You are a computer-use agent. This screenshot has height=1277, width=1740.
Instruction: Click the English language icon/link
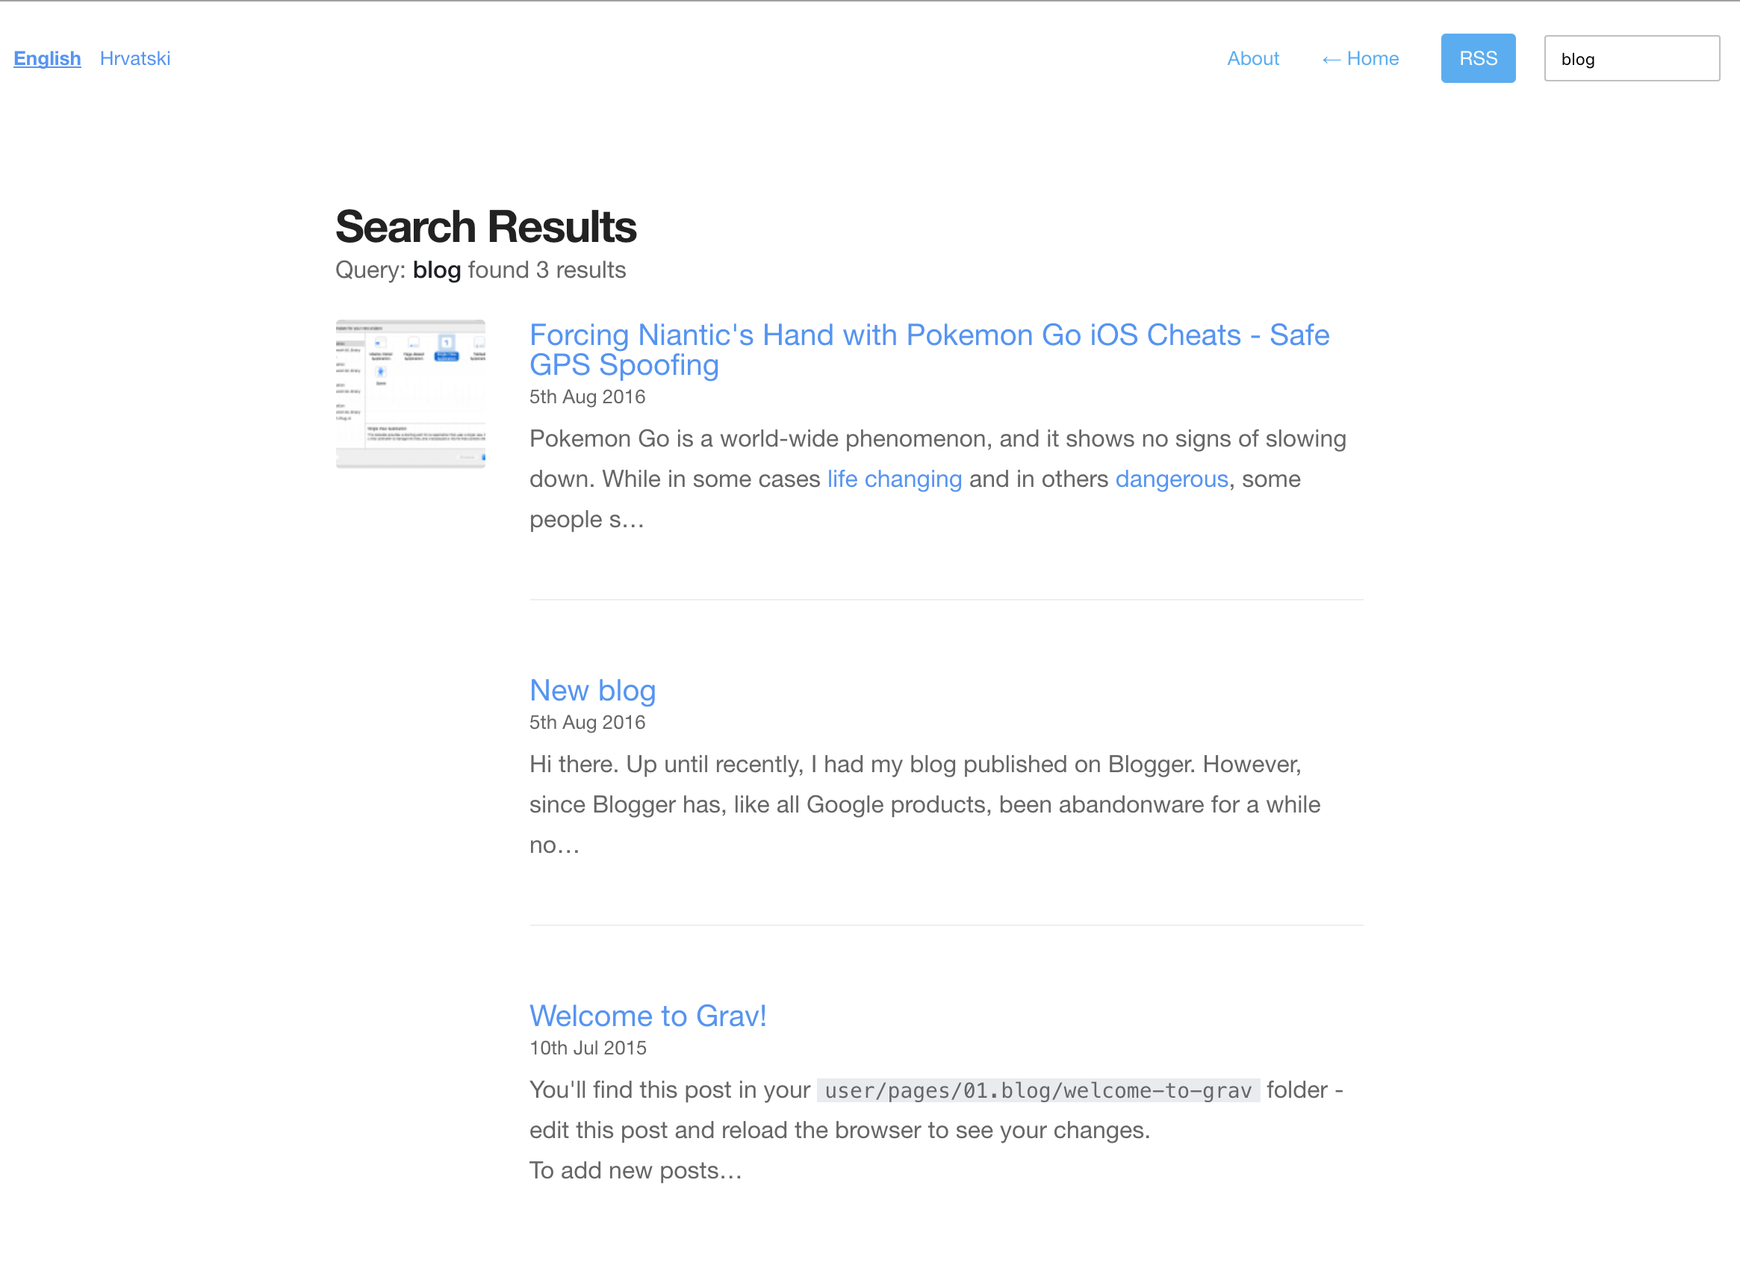45,58
